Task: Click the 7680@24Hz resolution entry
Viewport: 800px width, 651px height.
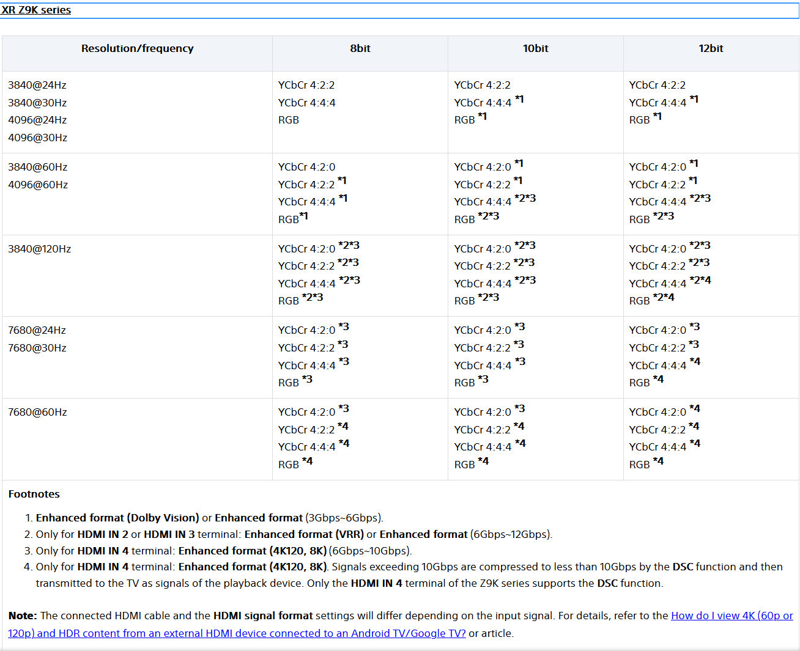Action: pos(37,331)
